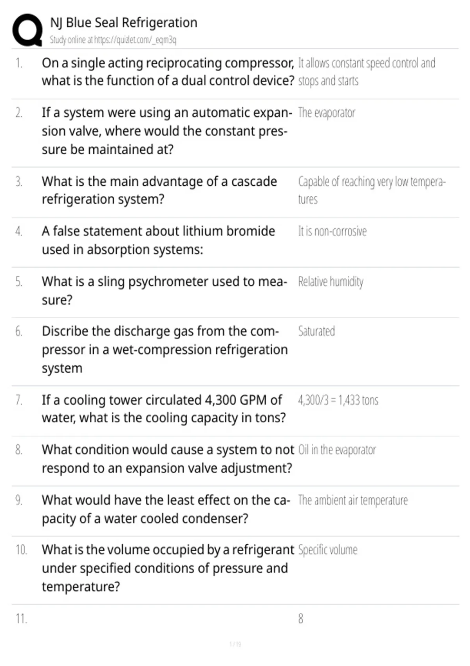Click 'Saturated' answer text
This screenshot has height=666, width=470.
[x=316, y=331]
